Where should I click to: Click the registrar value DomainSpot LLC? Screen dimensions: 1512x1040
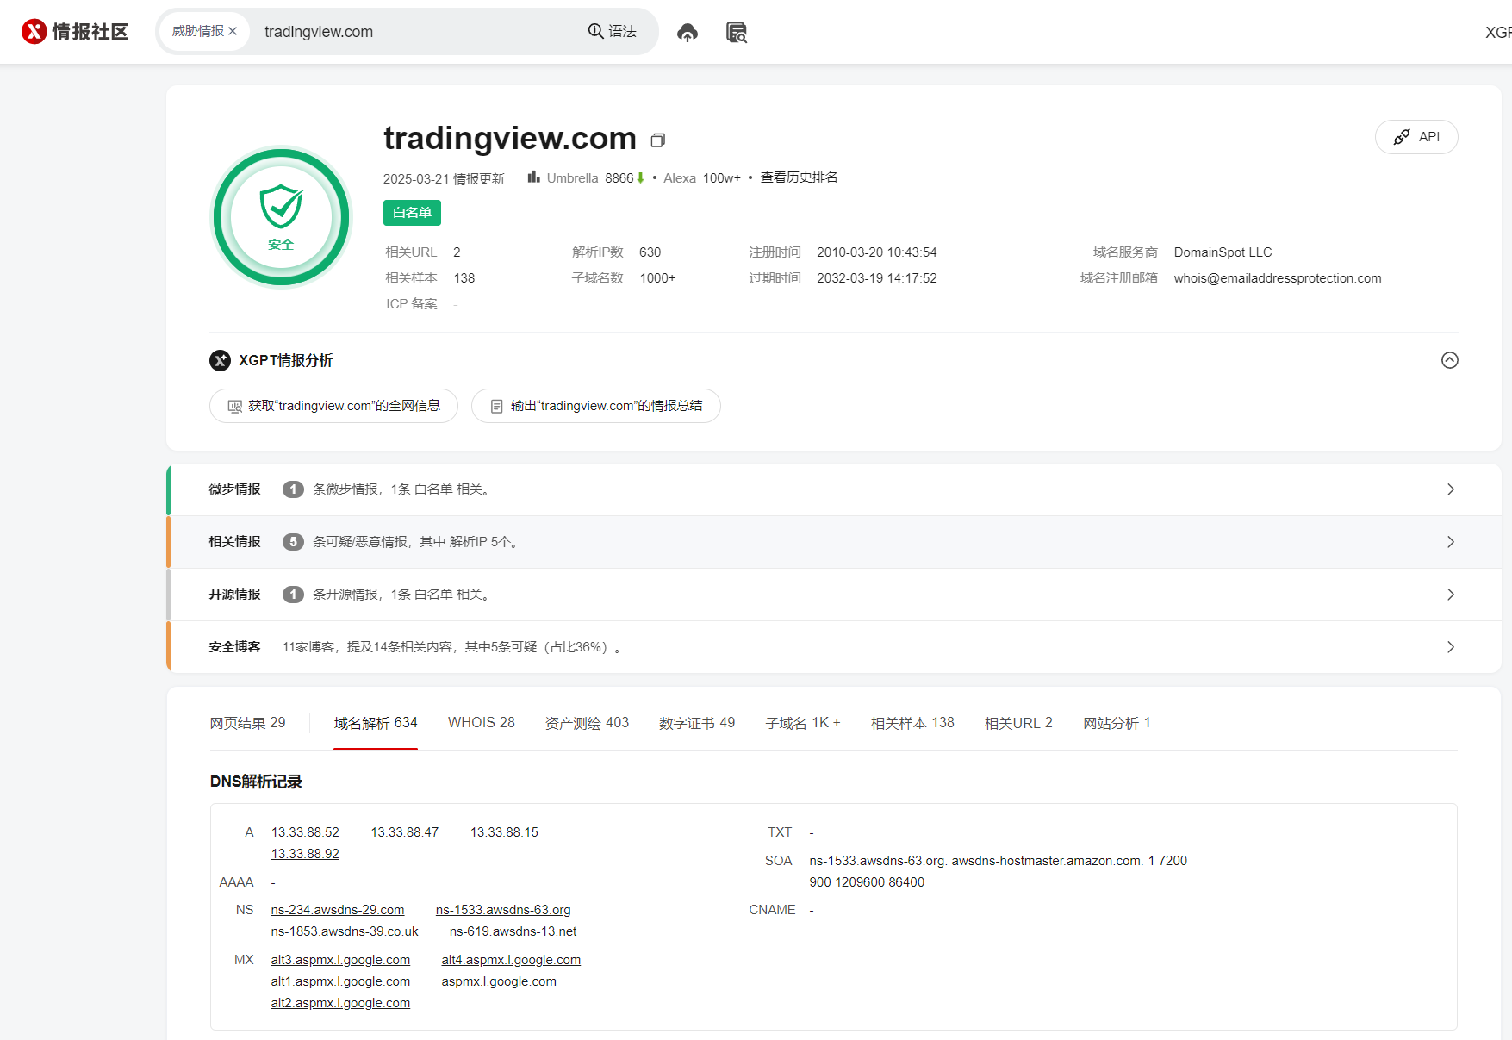[1223, 252]
